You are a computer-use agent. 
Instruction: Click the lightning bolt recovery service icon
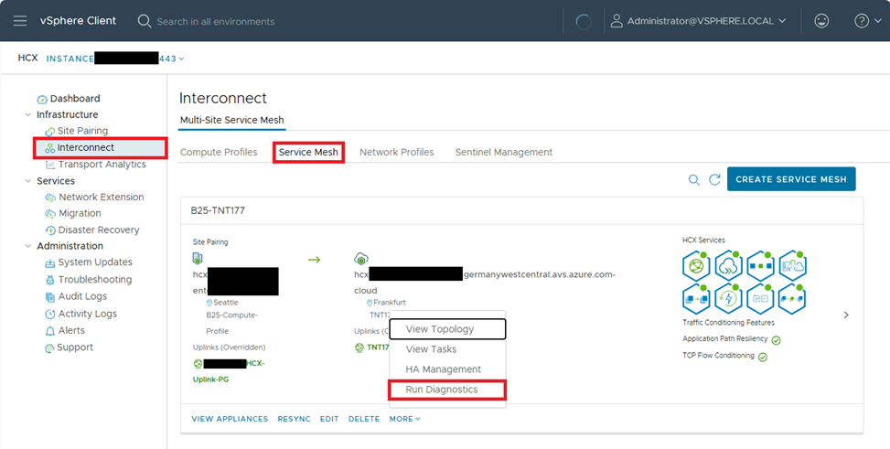[729, 299]
